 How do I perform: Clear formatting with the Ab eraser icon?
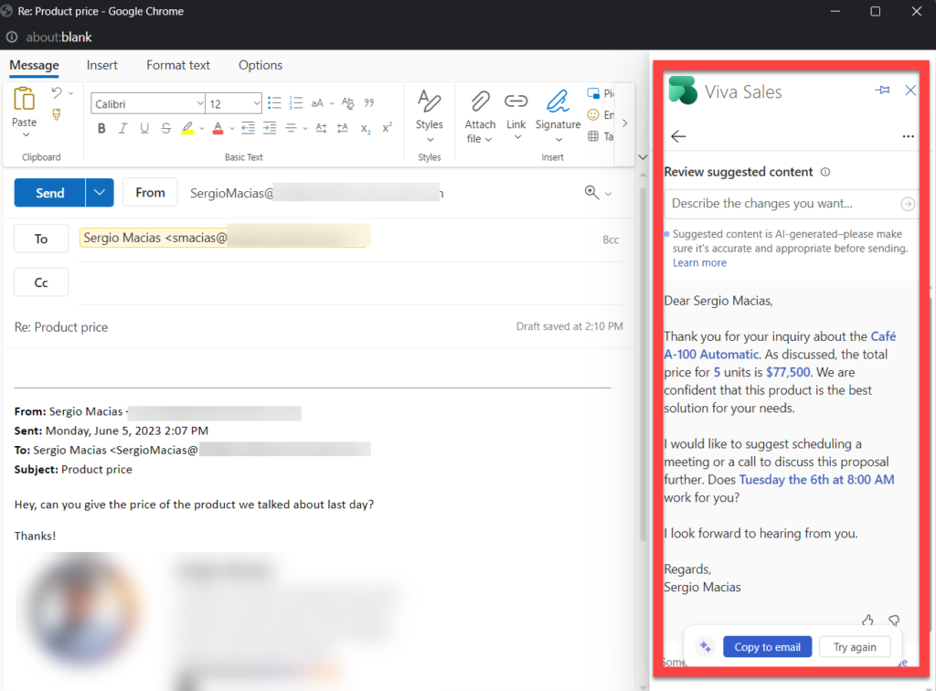347,103
